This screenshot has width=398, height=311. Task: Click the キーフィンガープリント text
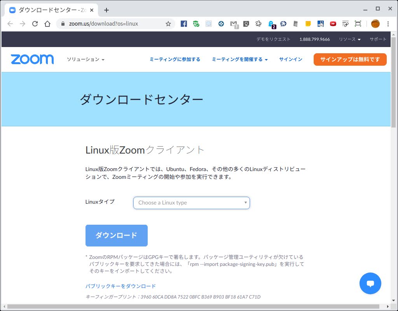(173, 297)
